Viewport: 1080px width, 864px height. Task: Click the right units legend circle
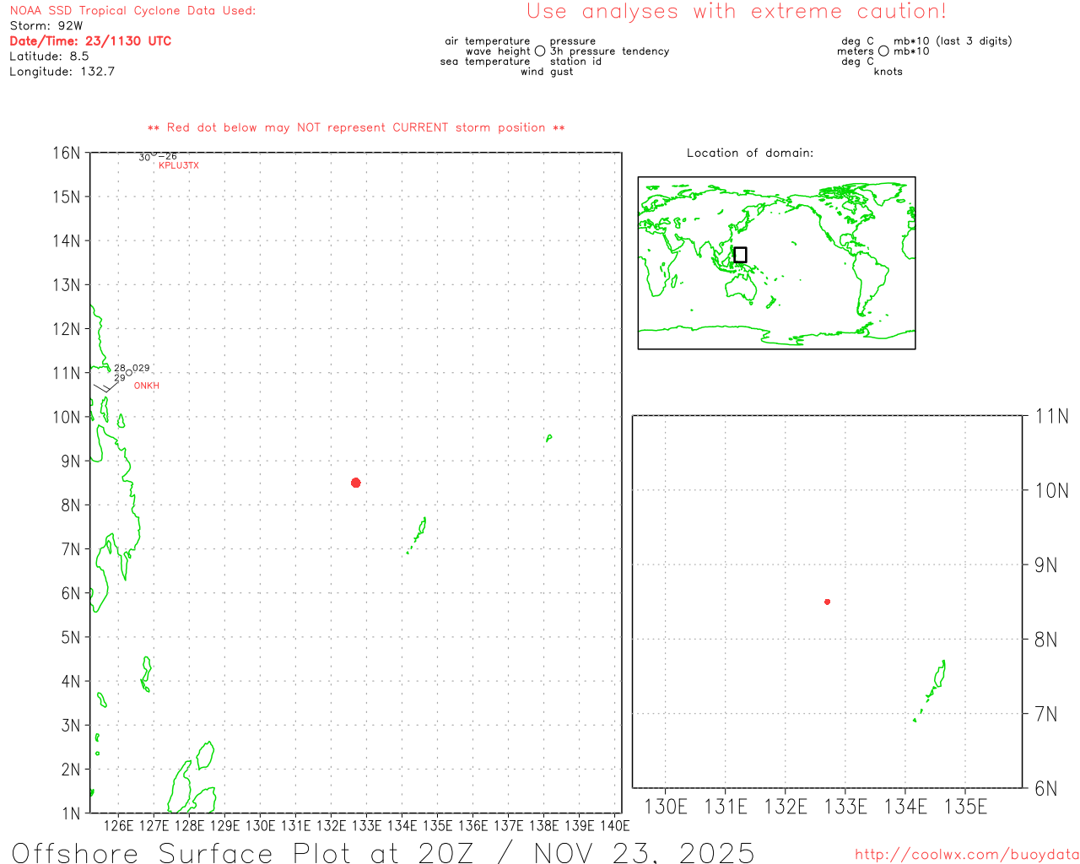point(883,51)
